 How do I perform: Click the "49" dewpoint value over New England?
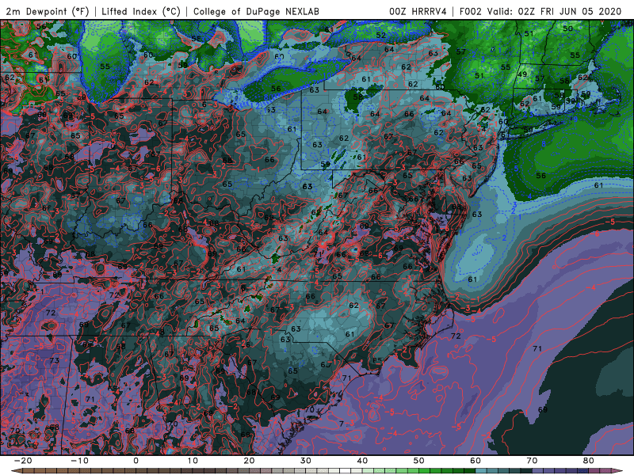pyautogui.click(x=522, y=74)
